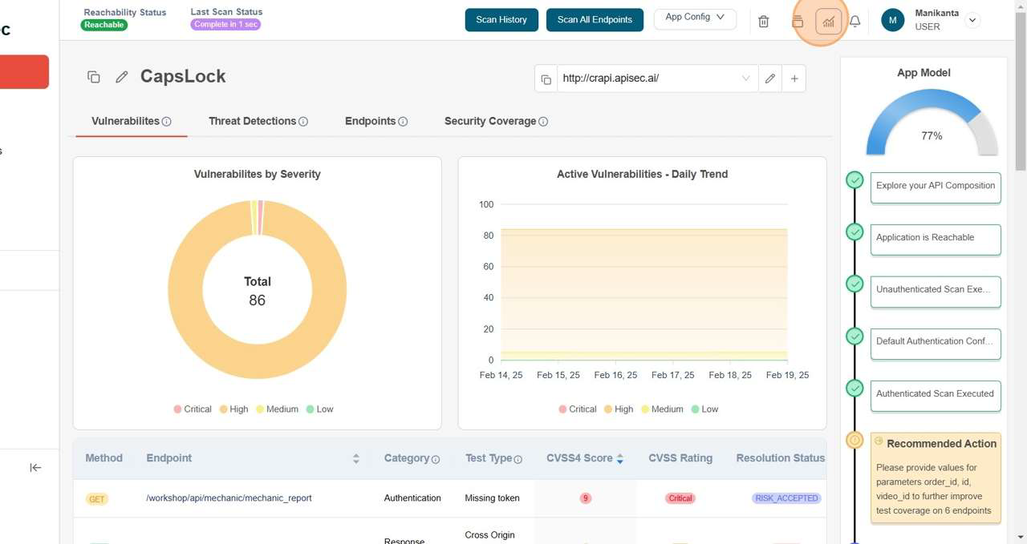Toggle the Critical legend in severity donut chart
1027x544 pixels.
pyautogui.click(x=193, y=409)
